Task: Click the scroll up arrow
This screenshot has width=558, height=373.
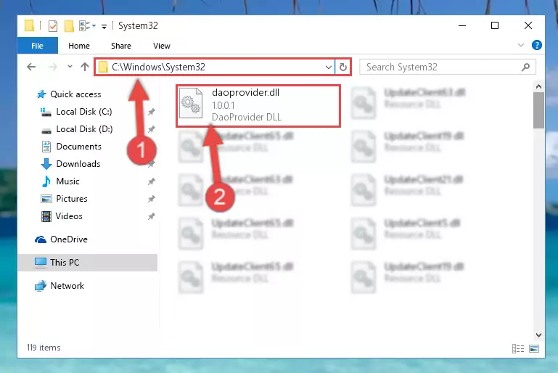Action: click(x=538, y=86)
